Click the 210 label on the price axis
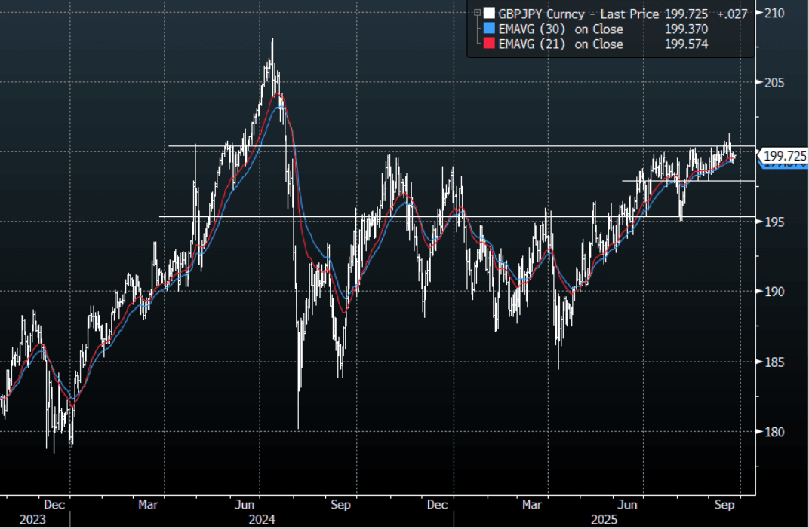Viewport: 809px width, 529px height. [x=775, y=13]
